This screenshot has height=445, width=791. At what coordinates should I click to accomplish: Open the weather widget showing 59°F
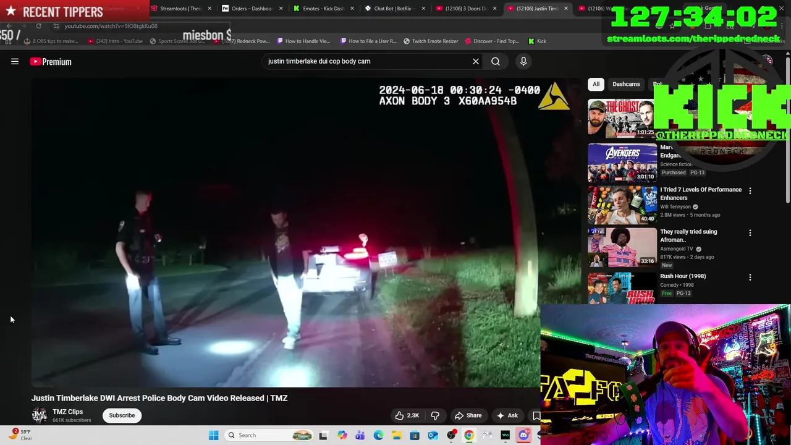pos(20,435)
